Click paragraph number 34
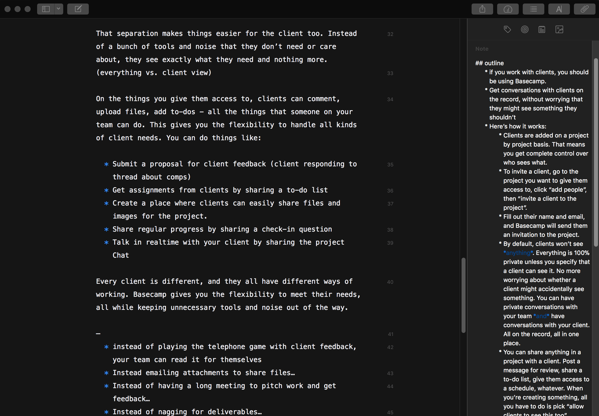Image resolution: width=599 pixels, height=416 pixels. [390, 99]
